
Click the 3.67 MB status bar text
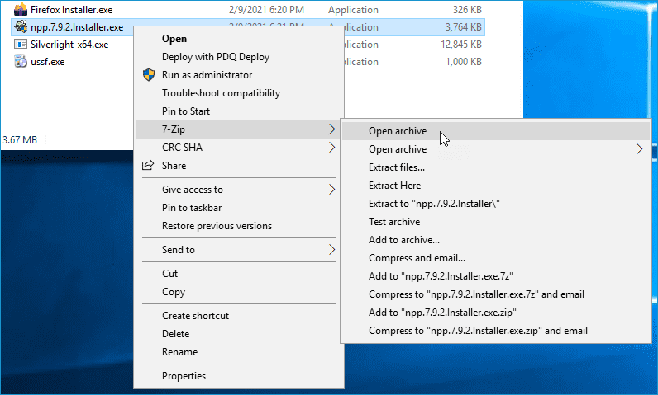click(20, 139)
